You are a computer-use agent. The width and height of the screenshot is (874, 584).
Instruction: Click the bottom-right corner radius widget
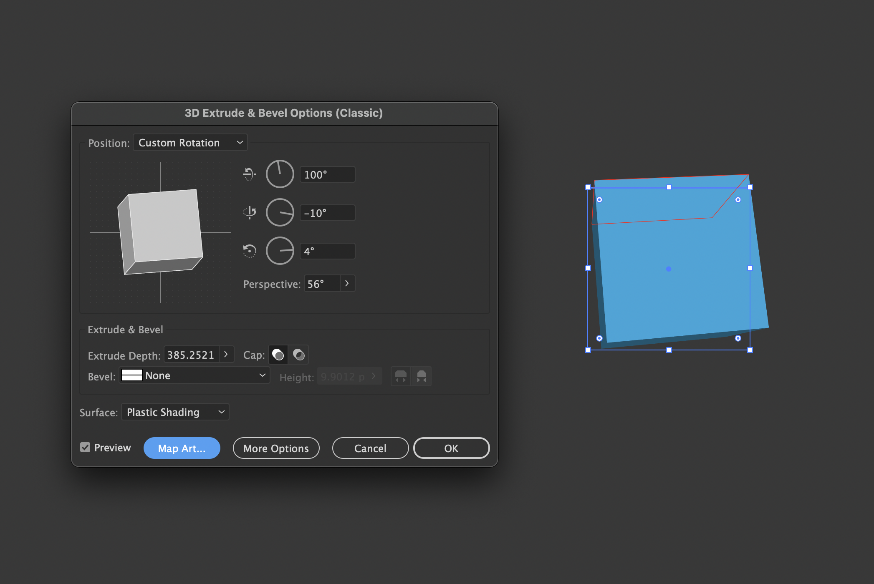pos(738,338)
